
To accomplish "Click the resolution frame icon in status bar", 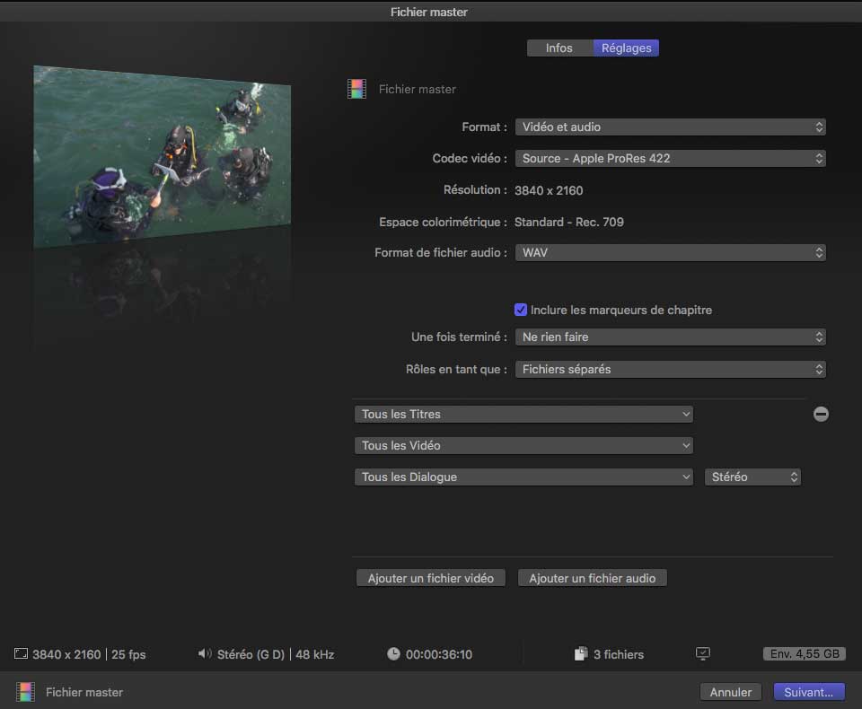I will point(22,654).
